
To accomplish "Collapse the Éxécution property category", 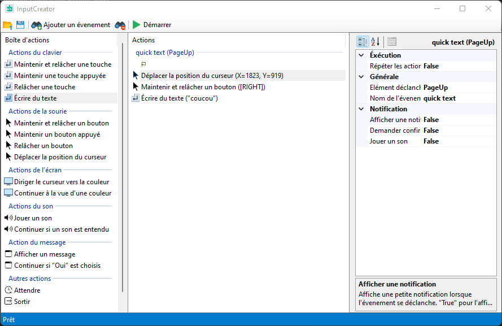I will click(x=361, y=55).
